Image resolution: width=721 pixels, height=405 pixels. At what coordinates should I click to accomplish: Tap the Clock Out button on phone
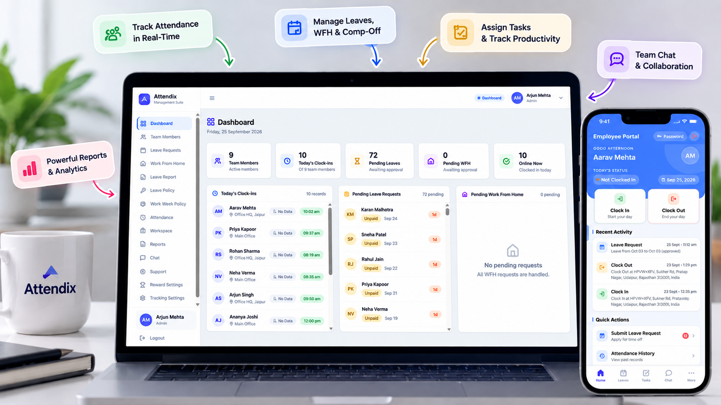coord(673,206)
